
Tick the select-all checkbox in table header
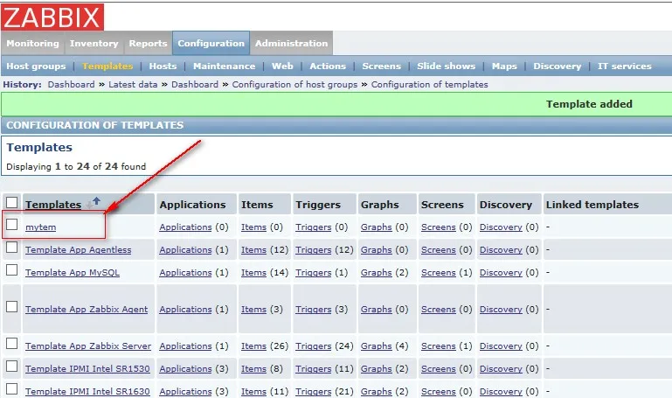[12, 202]
